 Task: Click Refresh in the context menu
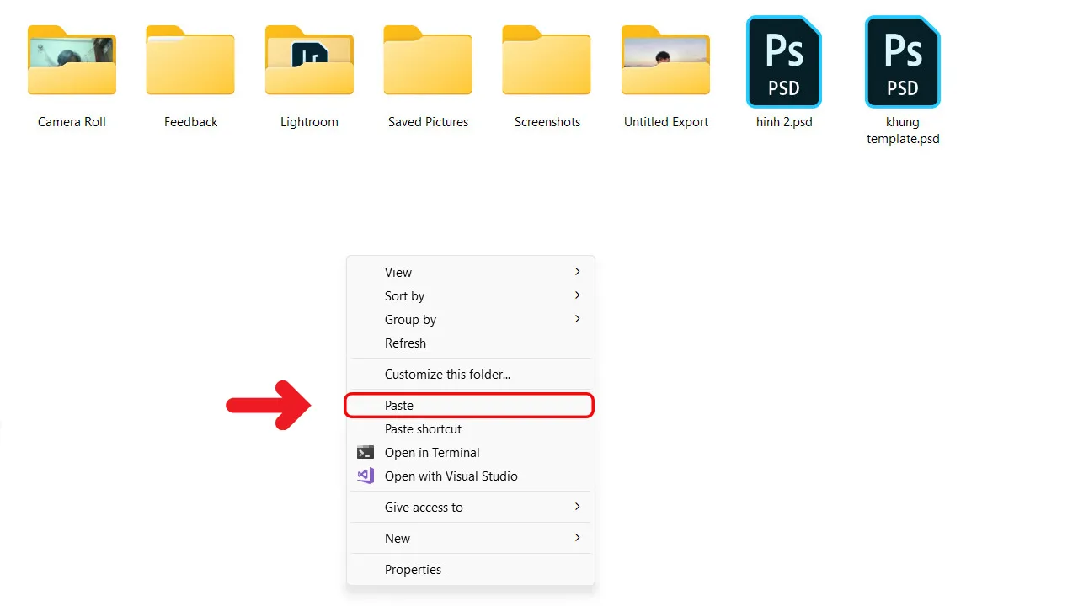click(x=405, y=343)
